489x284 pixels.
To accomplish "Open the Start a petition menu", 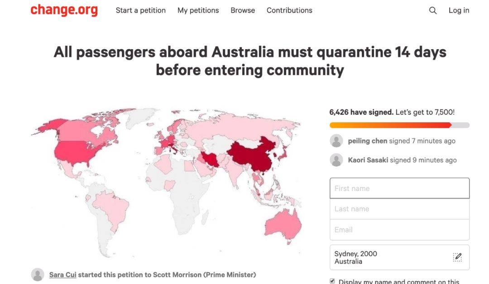I will click(140, 10).
